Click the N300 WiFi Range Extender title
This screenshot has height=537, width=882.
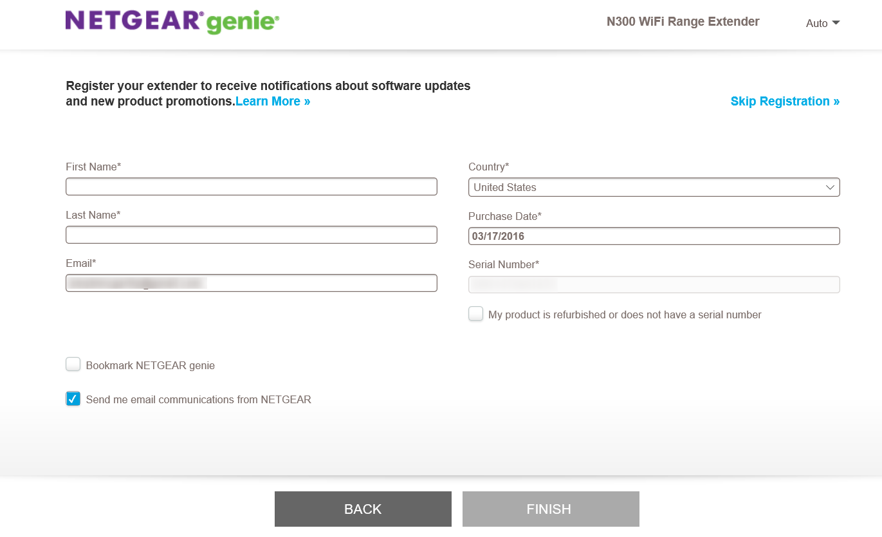coord(683,21)
